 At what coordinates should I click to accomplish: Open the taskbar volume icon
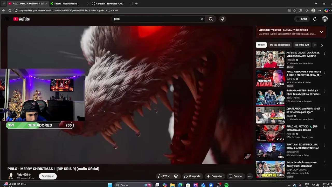tap(318, 185)
